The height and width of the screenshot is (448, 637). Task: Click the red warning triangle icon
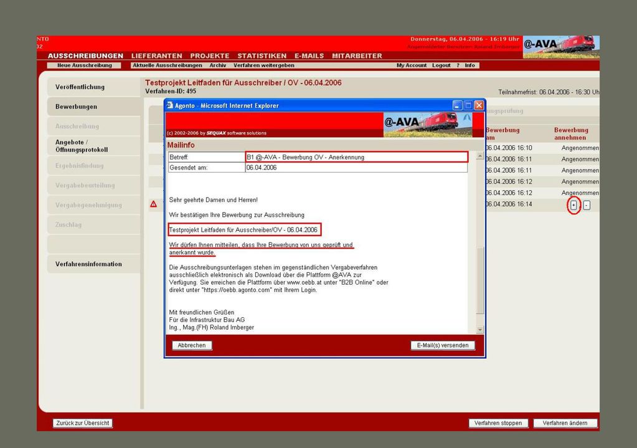click(154, 204)
